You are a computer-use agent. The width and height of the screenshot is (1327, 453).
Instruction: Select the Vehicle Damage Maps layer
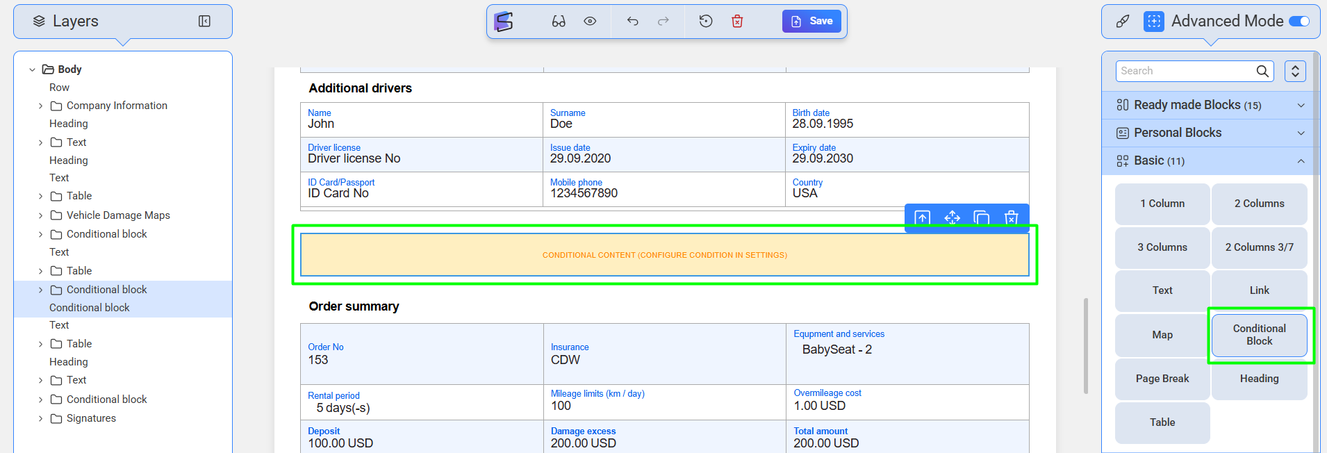118,215
